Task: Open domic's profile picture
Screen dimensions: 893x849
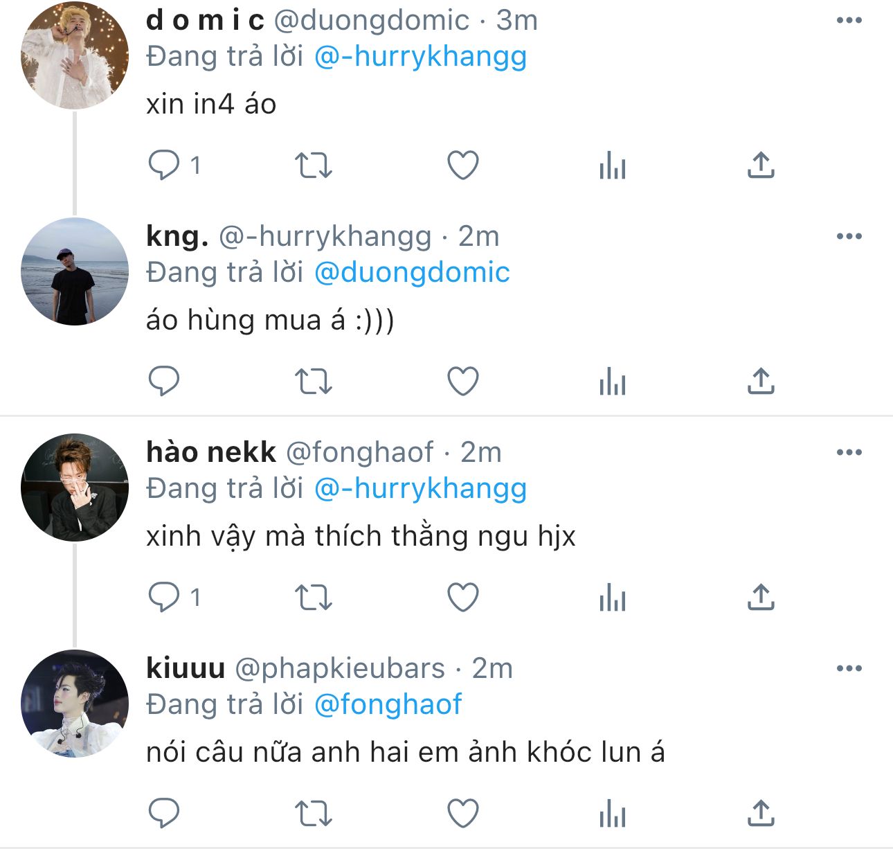Action: pyautogui.click(x=75, y=55)
